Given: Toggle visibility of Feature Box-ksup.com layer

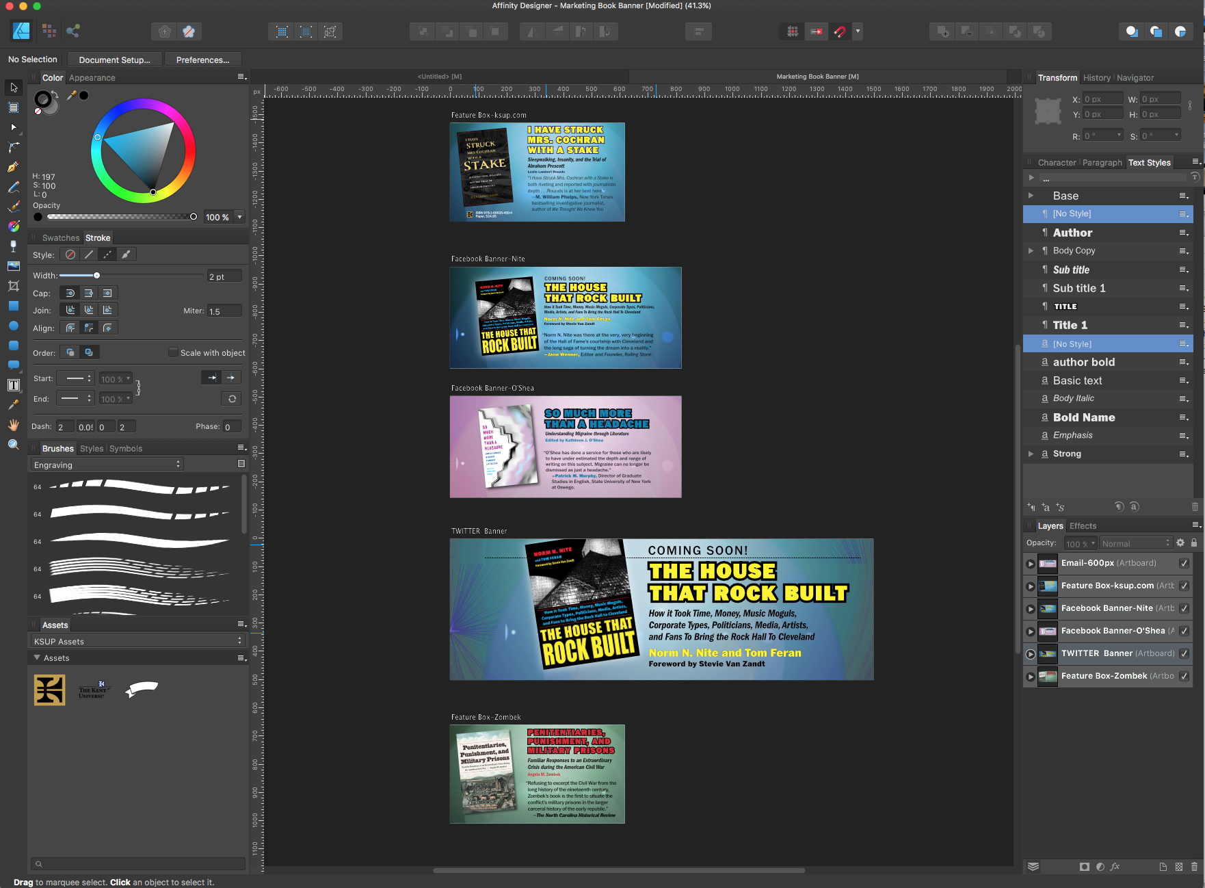Looking at the screenshot, I should (x=1184, y=586).
